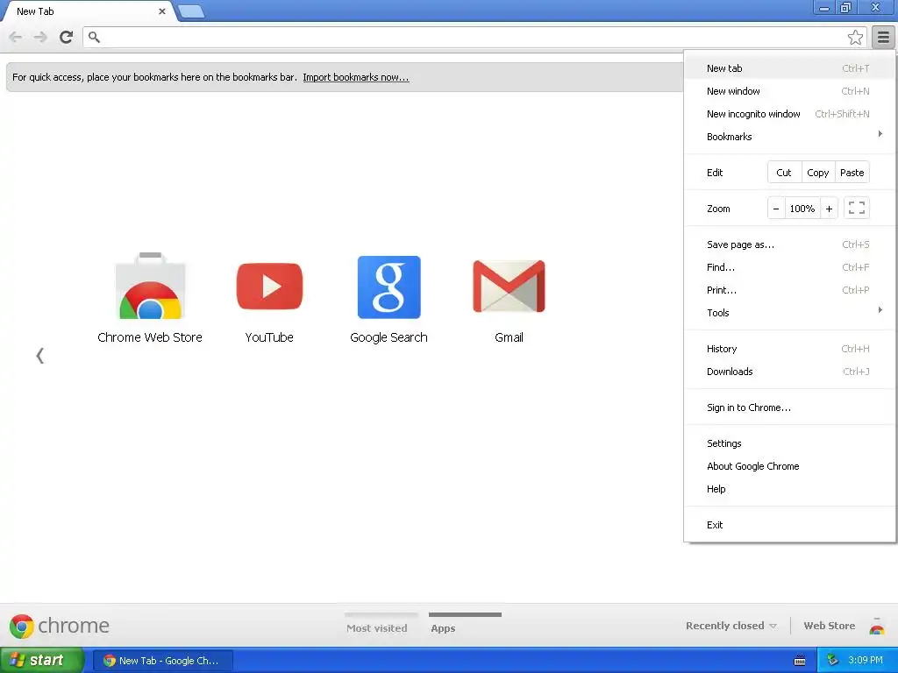Viewport: 898px width, 673px height.
Task: Open Help from the menu
Action: pyautogui.click(x=789, y=489)
